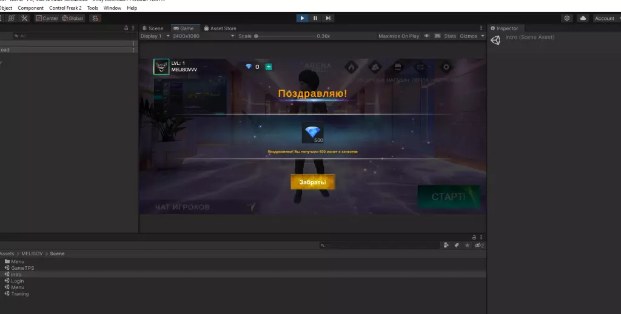The width and height of the screenshot is (621, 314).
Task: Click the Pause button in the toolbar
Action: tap(315, 18)
